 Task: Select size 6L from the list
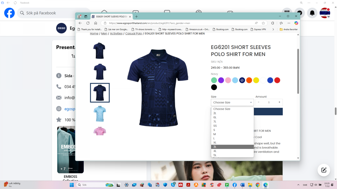pyautogui.click(x=233, y=117)
